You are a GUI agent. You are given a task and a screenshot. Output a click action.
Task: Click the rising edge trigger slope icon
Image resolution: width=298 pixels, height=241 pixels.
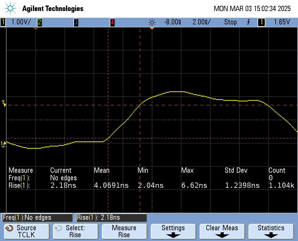pyautogui.click(x=248, y=22)
